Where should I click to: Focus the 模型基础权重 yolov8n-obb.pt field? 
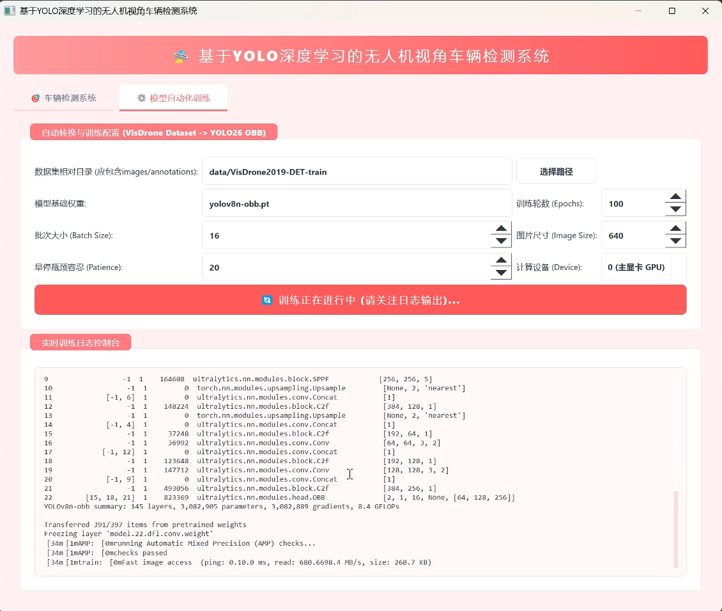357,203
